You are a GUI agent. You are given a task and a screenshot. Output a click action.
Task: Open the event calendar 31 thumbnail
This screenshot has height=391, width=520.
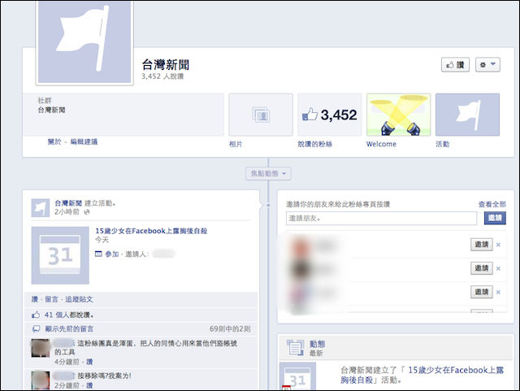point(60,255)
